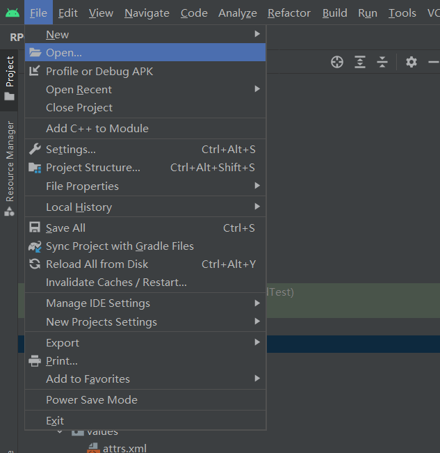The image size is (440, 453).
Task: Expand the Manage IDE Settings submenu arrow
Action: coord(257,303)
